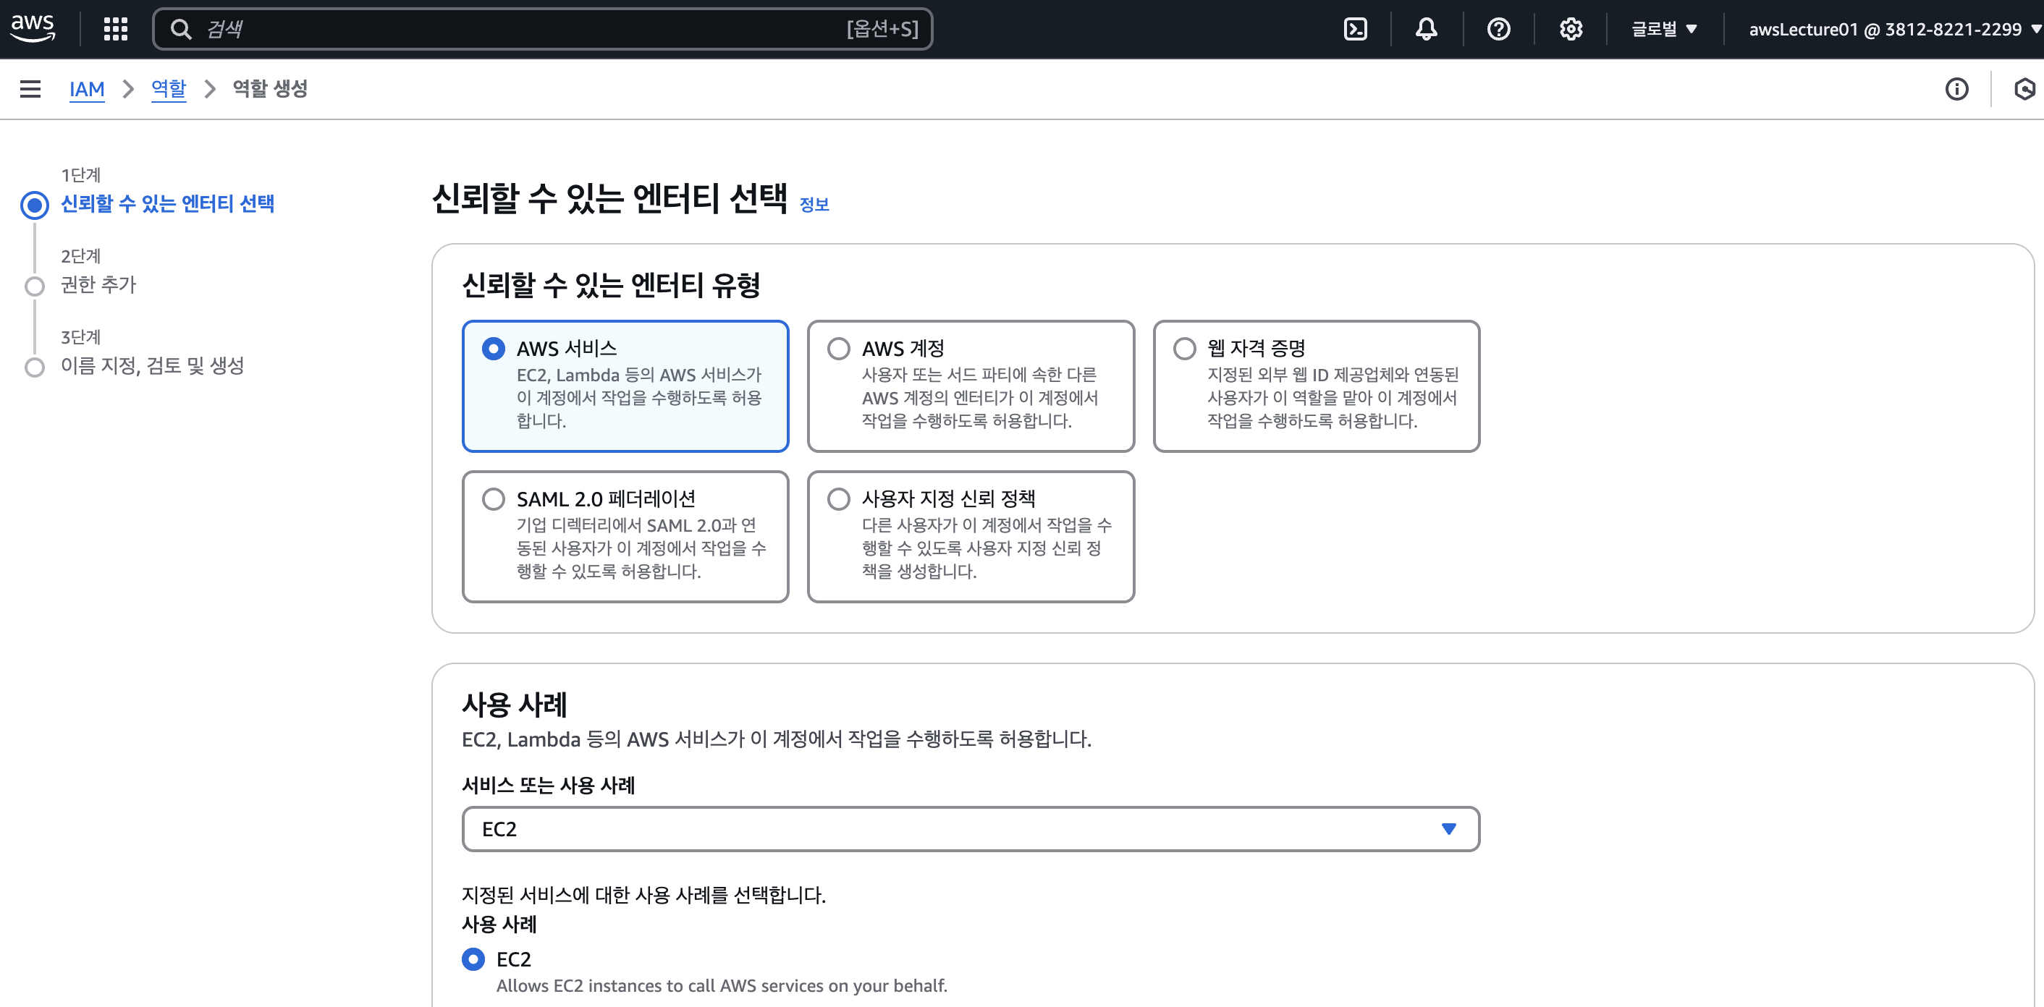The image size is (2044, 1007).
Task: Open the 정보 link beside the heading
Action: click(x=814, y=205)
